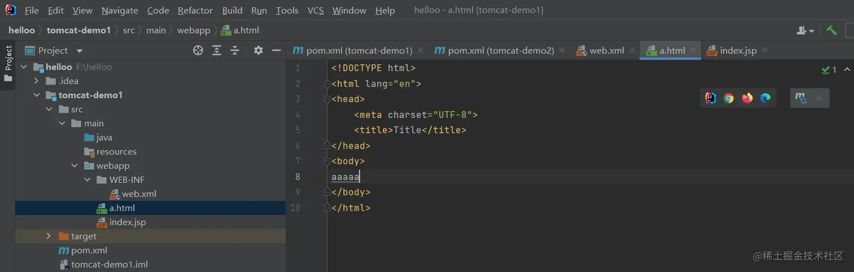Open the Build menu
The image size is (854, 272).
point(232,10)
